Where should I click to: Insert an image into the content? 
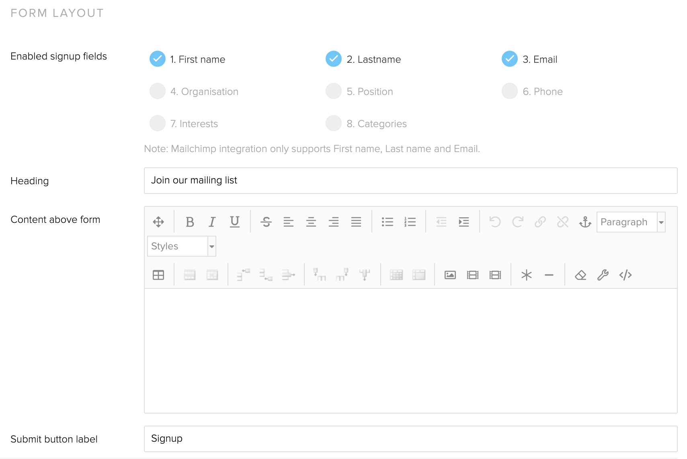[450, 275]
